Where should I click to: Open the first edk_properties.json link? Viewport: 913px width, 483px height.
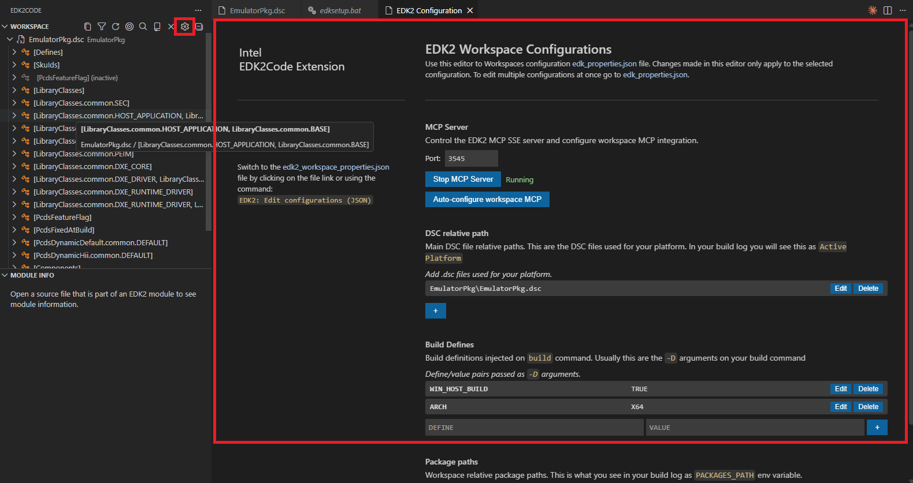click(x=604, y=63)
